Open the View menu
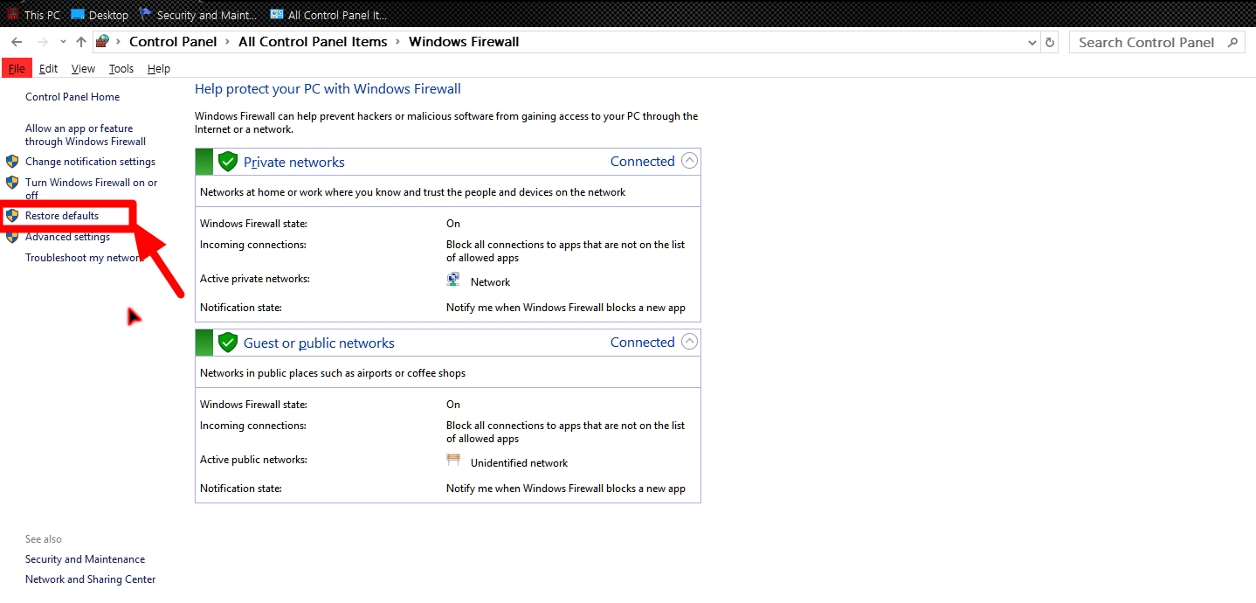Image resolution: width=1256 pixels, height=603 pixels. (x=84, y=68)
